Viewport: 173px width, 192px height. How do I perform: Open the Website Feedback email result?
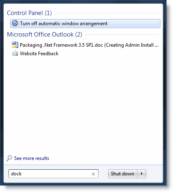[x=39, y=54]
